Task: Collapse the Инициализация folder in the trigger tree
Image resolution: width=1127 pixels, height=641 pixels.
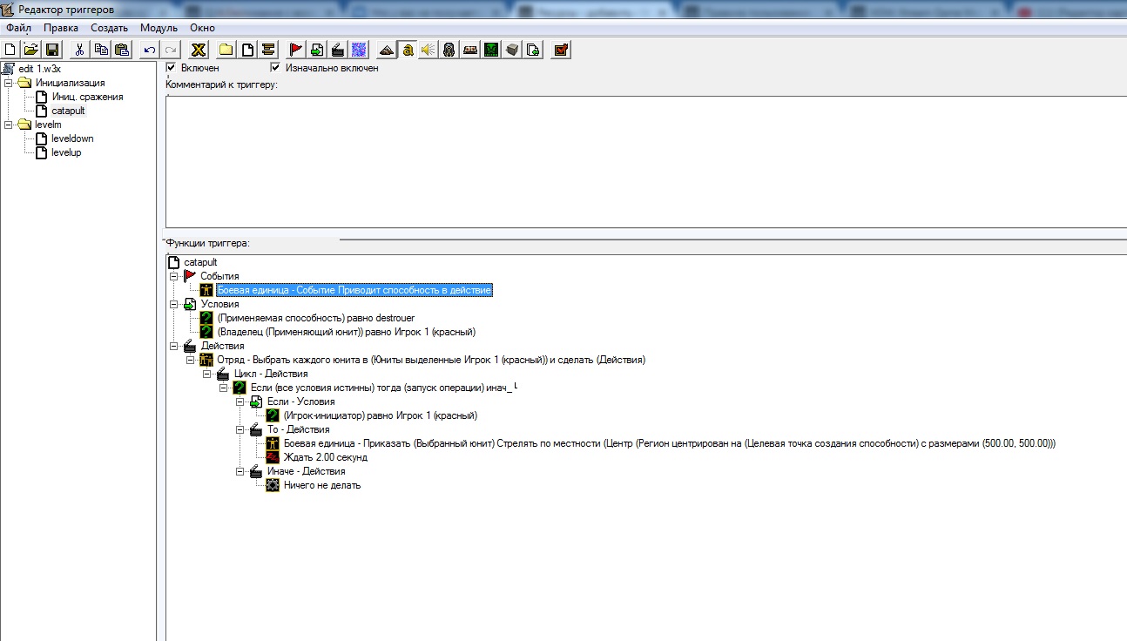Action: [x=8, y=83]
